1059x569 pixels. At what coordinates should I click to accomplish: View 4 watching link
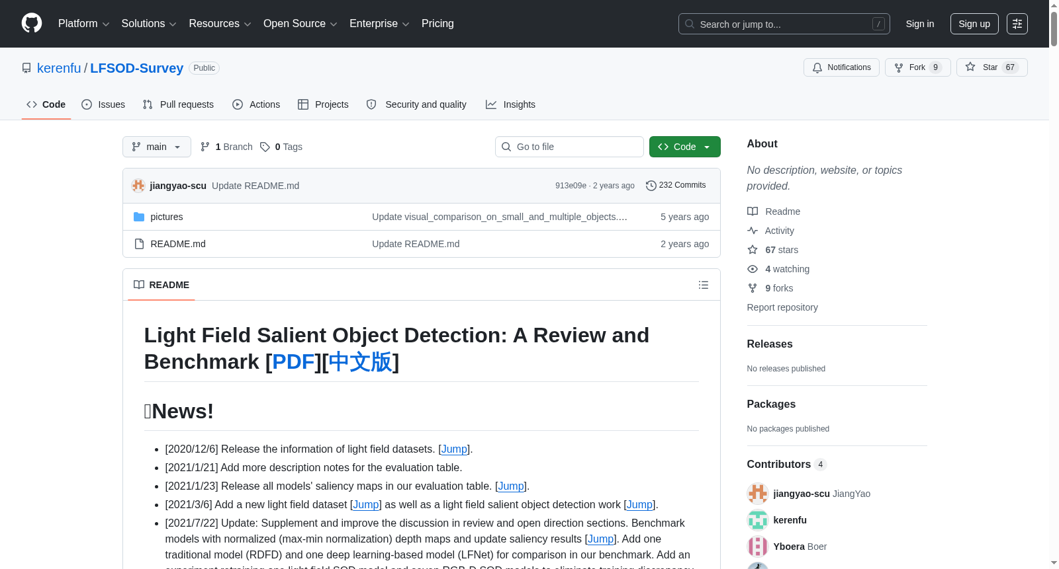(778, 269)
